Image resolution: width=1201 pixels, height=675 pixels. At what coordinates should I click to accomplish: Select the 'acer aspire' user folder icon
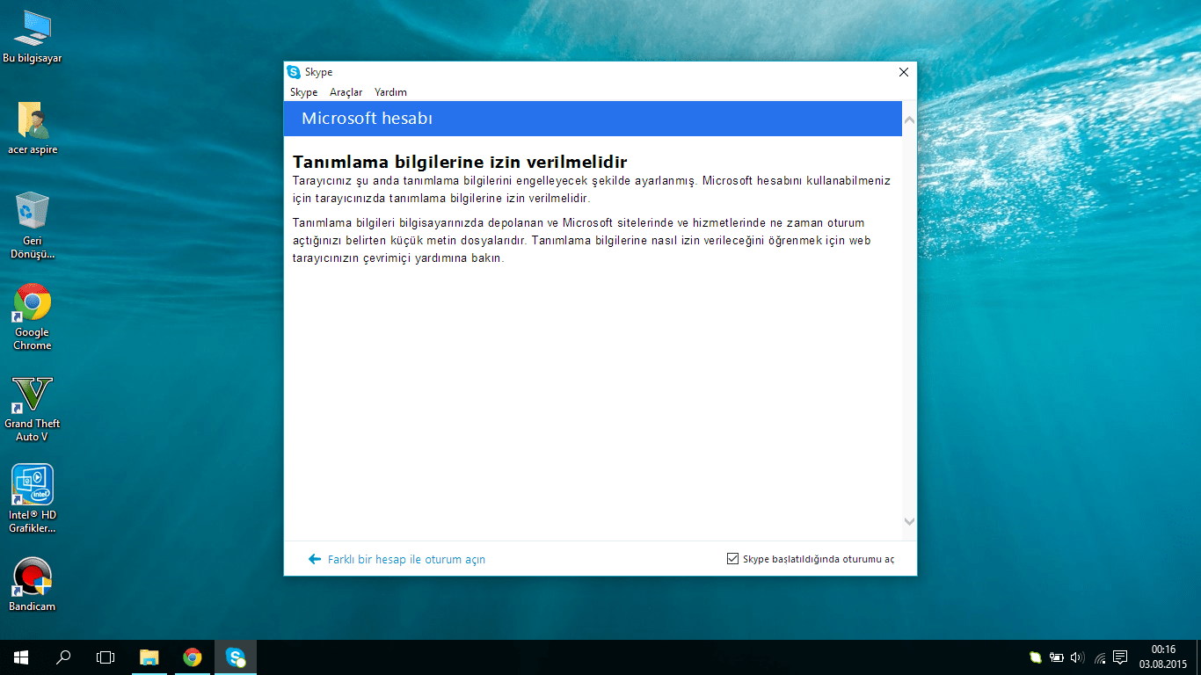tap(33, 128)
